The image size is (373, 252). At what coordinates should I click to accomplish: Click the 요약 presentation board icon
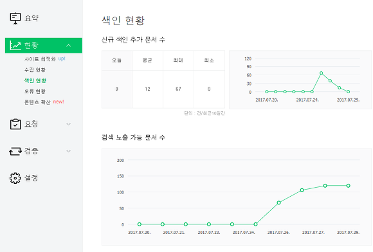pos(15,18)
